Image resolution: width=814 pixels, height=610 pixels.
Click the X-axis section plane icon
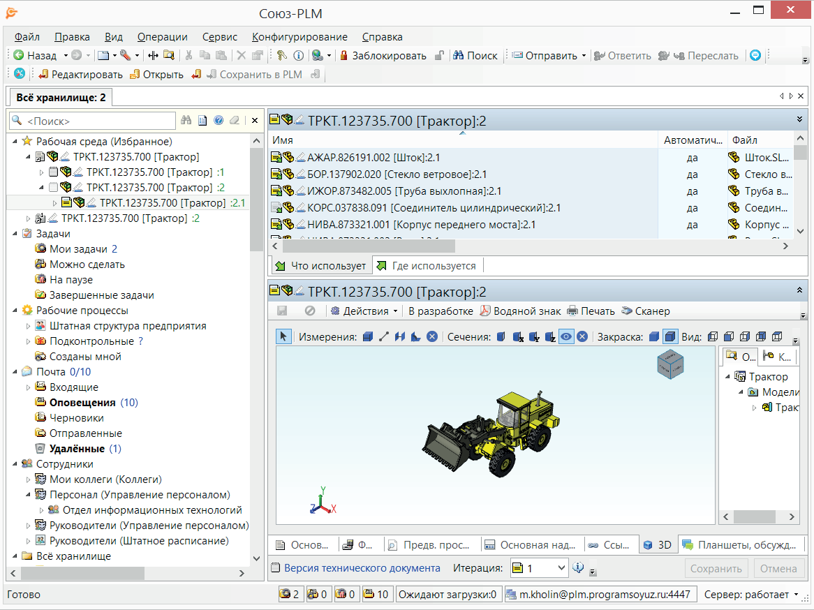tap(518, 337)
